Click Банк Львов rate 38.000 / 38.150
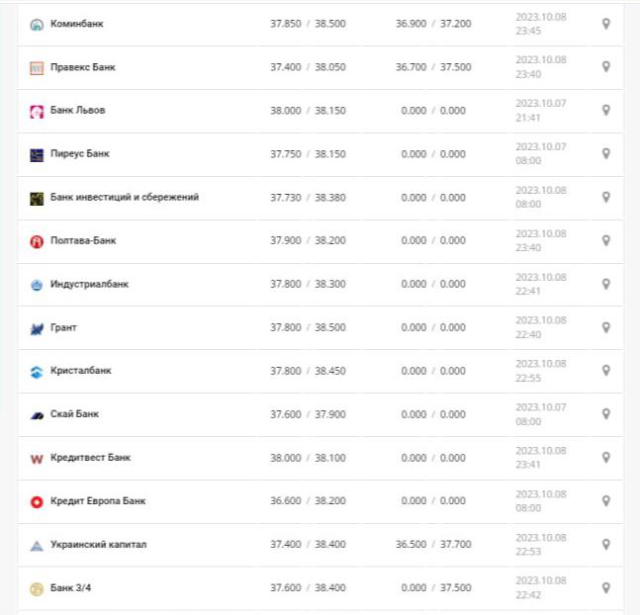 tap(308, 111)
